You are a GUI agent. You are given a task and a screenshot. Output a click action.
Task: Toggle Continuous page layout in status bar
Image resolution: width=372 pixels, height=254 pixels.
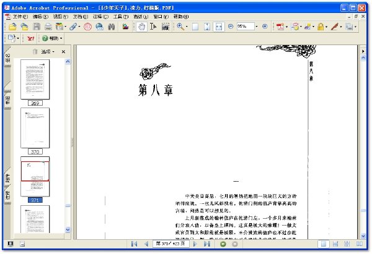pyautogui.click(x=335, y=244)
